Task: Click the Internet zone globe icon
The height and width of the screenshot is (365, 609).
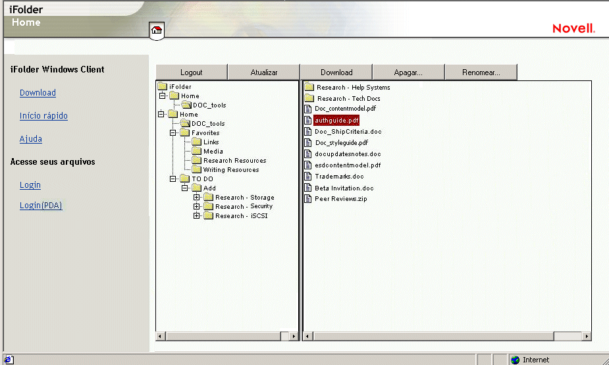Action: tap(515, 360)
